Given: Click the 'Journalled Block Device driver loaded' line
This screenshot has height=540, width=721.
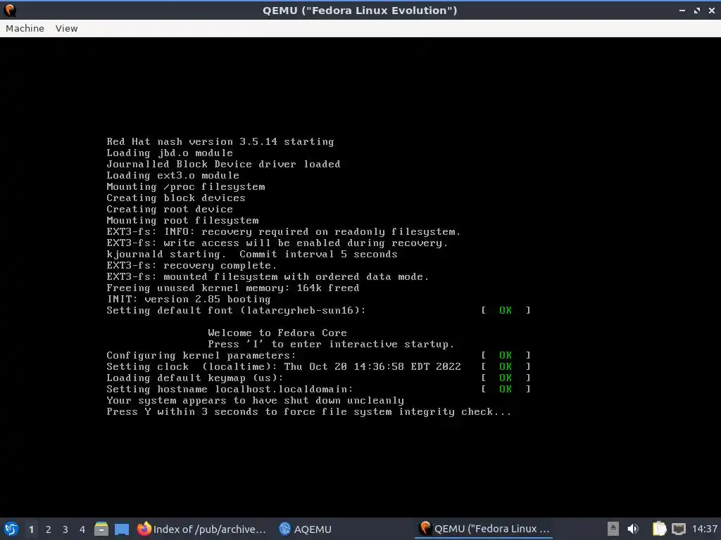Looking at the screenshot, I should click(223, 165).
